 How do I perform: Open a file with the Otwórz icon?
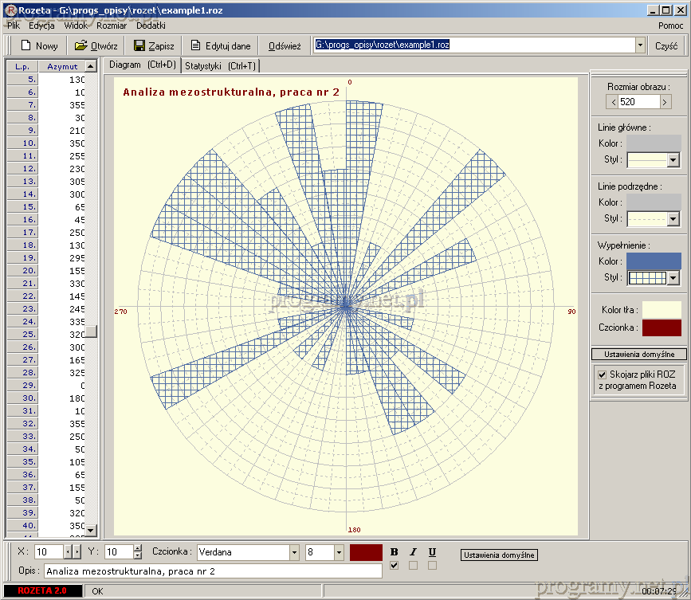point(80,45)
